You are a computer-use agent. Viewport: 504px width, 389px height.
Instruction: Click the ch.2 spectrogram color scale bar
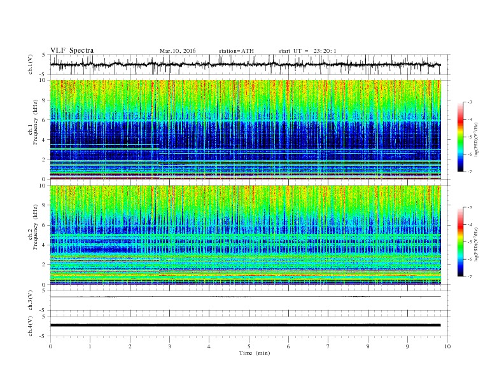[460, 242]
